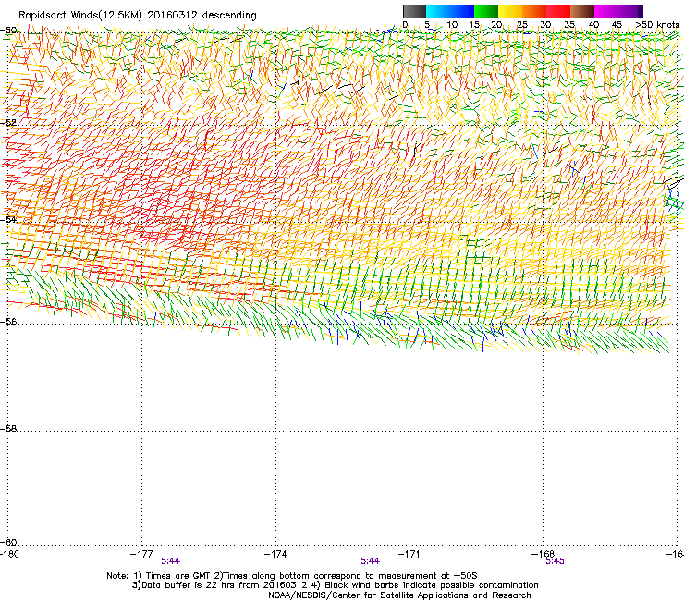Click the -60 latitude axis label
684x601 pixels.
[x=8, y=542]
